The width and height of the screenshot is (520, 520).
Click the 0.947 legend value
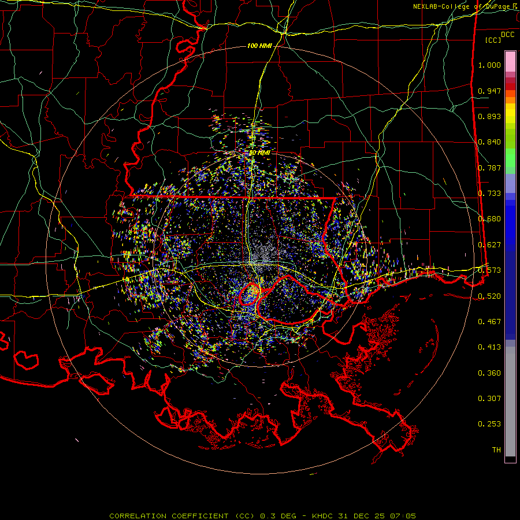point(489,91)
